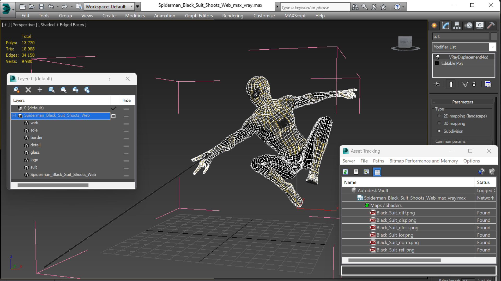Image resolution: width=501 pixels, height=281 pixels.
Task: Open Configure Modifier Sets icon
Action: (x=488, y=84)
